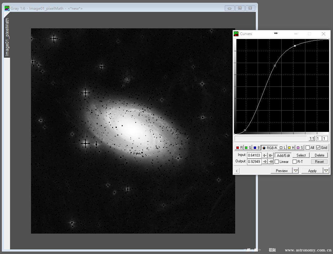Select the red R channel button
Image resolution: width=333 pixels, height=254 pixels.
point(239,148)
